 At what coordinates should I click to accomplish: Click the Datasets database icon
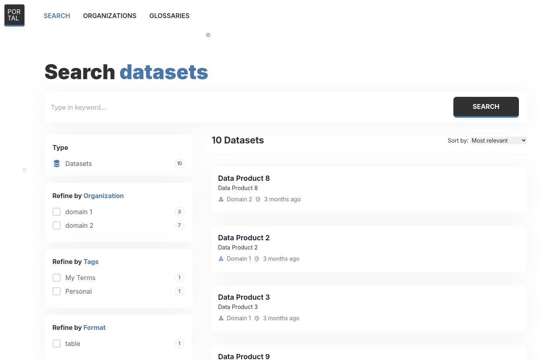pos(57,164)
